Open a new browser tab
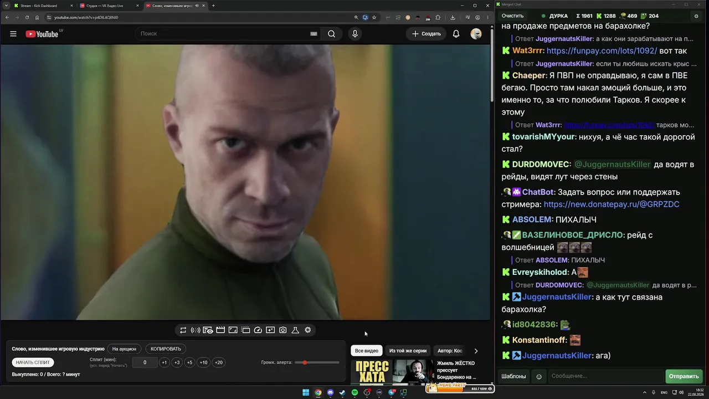The width and height of the screenshot is (709, 399). 213,6
